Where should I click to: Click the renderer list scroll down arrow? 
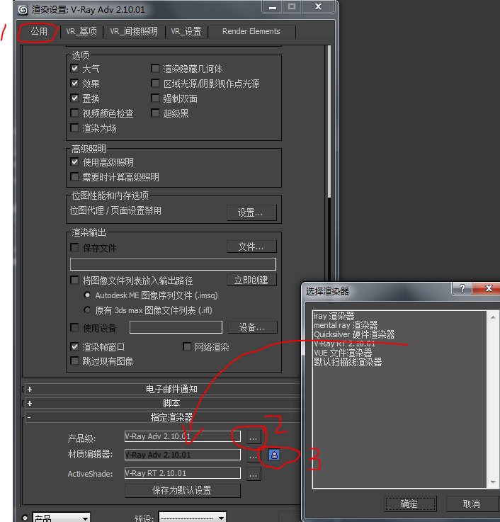tap(493, 482)
